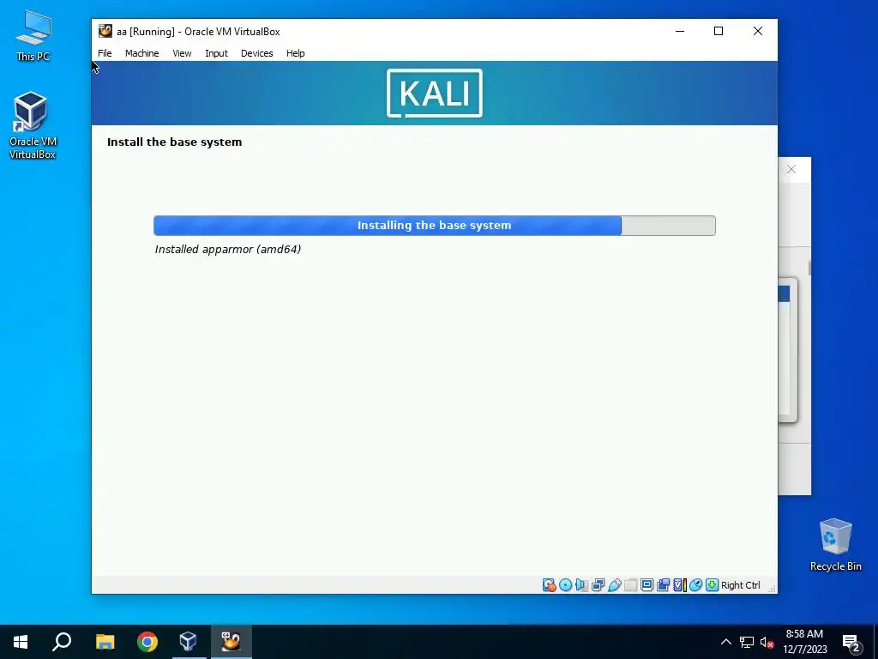Screen dimensions: 878x659
Task: Open the notification center icon
Action: (x=851, y=643)
